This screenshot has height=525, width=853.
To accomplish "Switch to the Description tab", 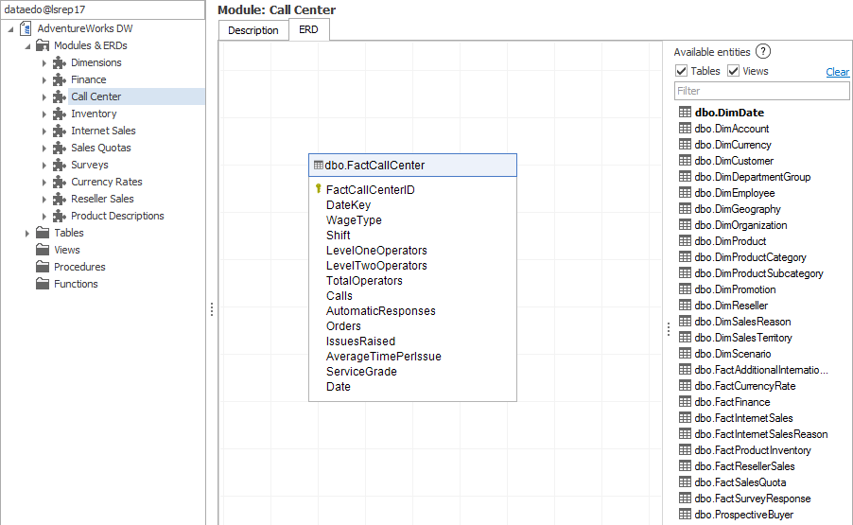I will (x=252, y=30).
